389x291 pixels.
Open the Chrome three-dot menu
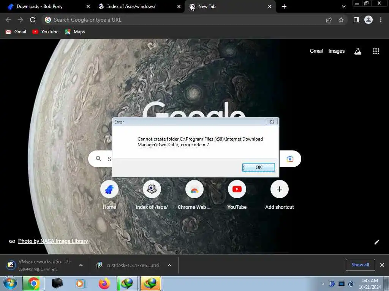click(x=381, y=20)
